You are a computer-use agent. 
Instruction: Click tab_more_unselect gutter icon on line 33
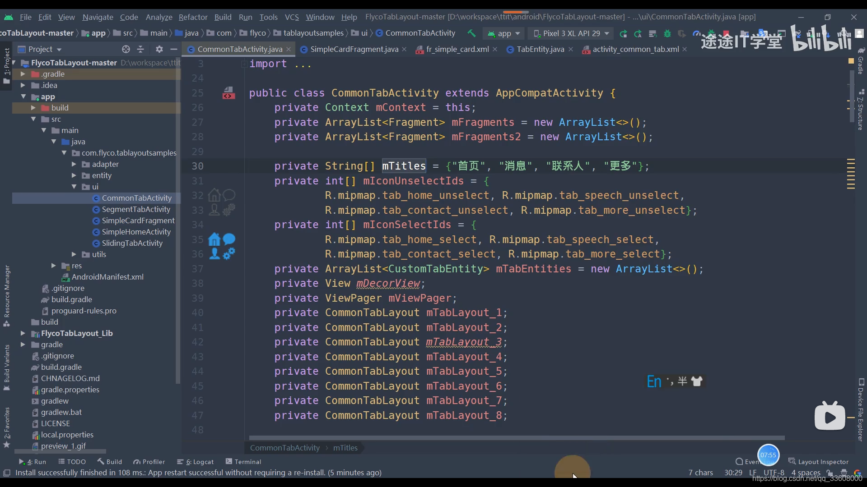point(229,210)
